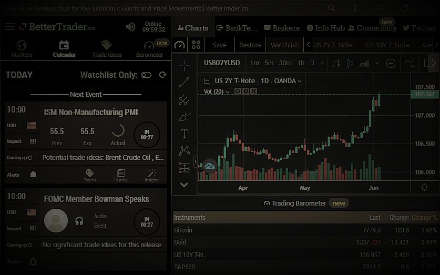Switch to the Charts tab
Image resolution: width=440 pixels, height=275 pixels.
click(x=193, y=28)
